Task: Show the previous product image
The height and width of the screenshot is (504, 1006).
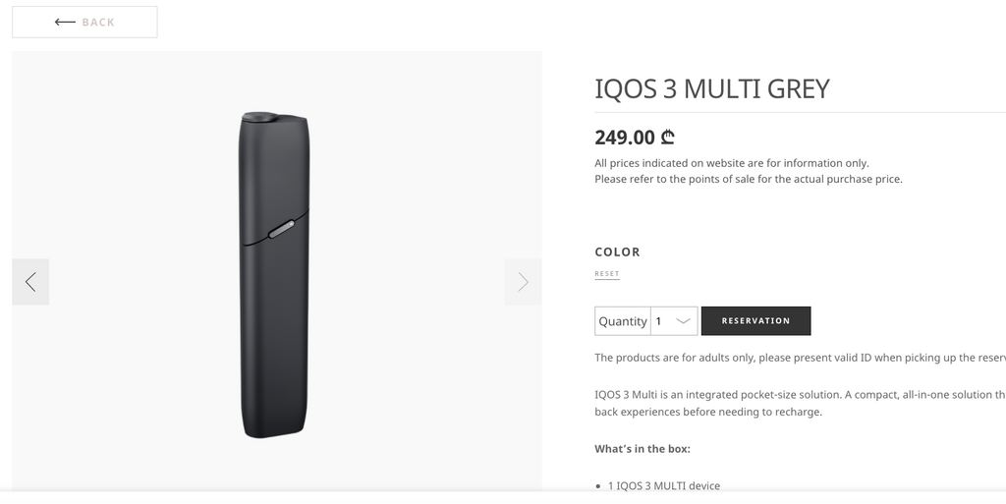Action: pyautogui.click(x=30, y=282)
